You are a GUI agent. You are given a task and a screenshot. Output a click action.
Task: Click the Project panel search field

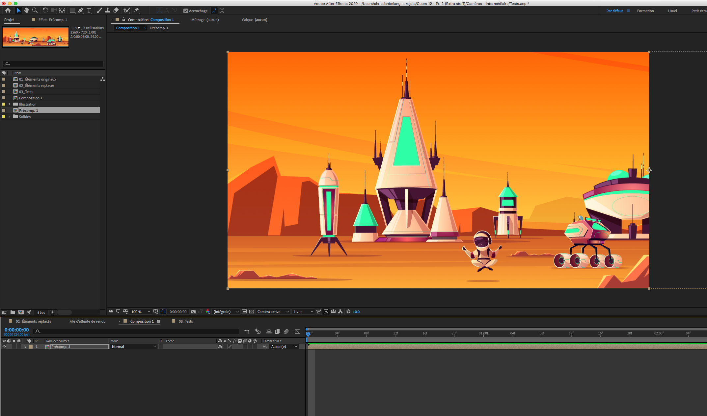coord(53,64)
